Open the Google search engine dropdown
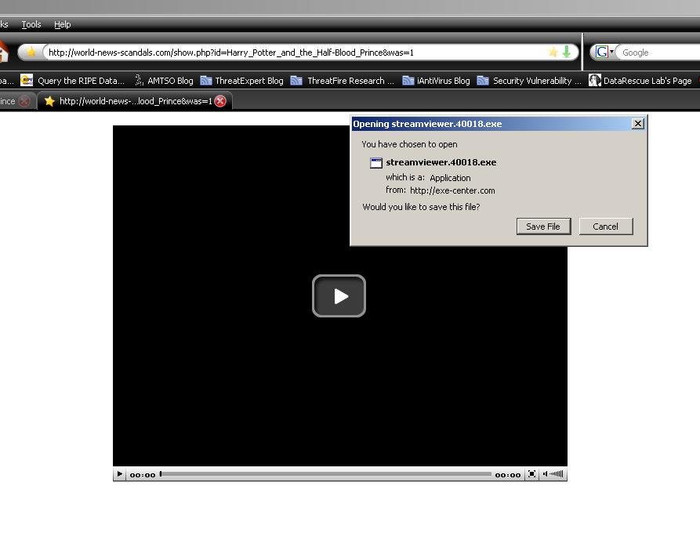Screen dimensions: 700x551 coord(604,53)
